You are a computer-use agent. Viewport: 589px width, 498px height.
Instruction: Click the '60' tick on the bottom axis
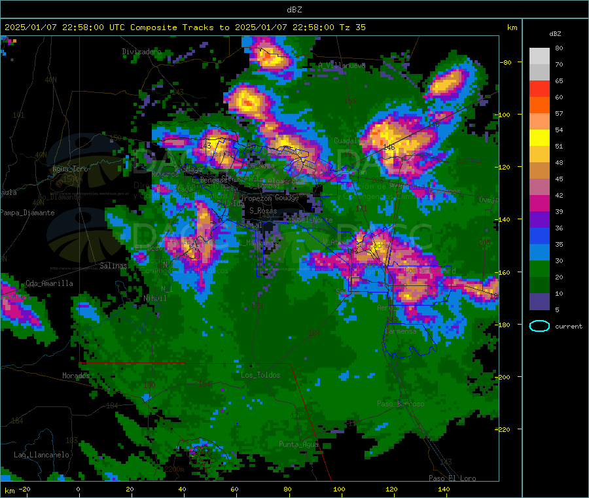[x=234, y=489]
